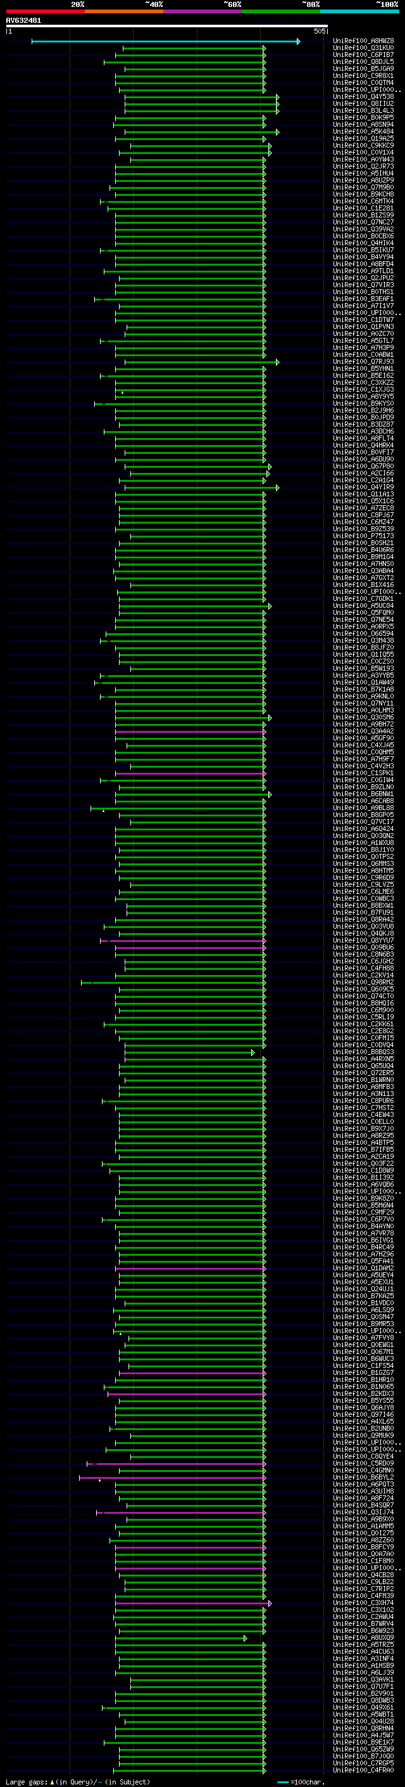
Task: Click the cyan ~100% legend segment
Action: point(359,11)
